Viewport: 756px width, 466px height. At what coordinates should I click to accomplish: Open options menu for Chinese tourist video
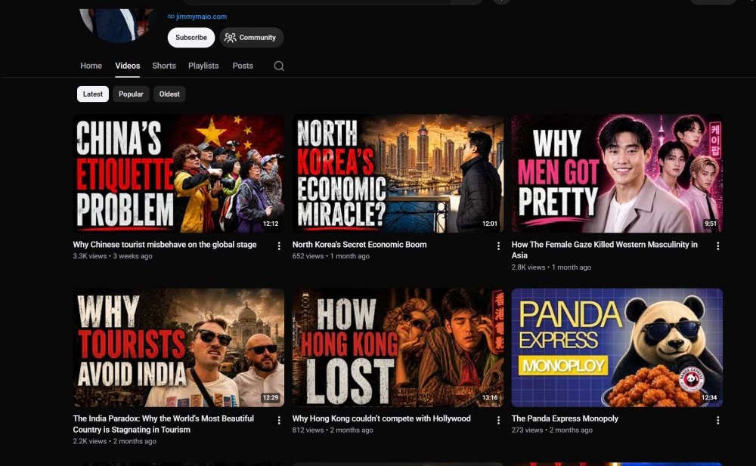279,245
